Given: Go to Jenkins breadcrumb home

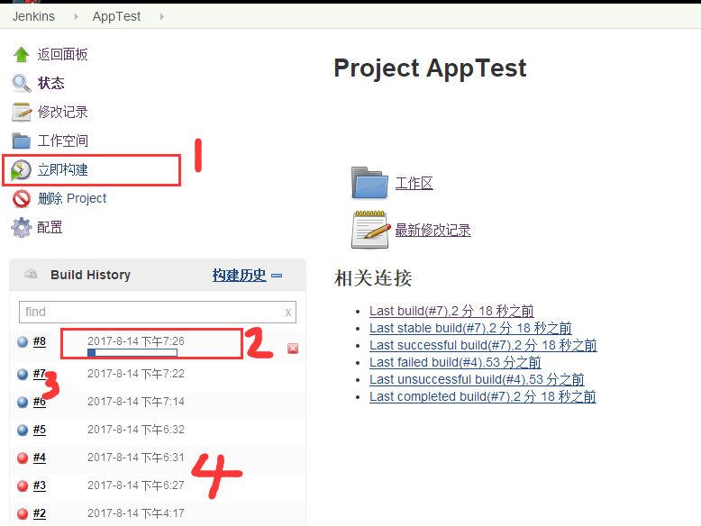Looking at the screenshot, I should coord(33,16).
